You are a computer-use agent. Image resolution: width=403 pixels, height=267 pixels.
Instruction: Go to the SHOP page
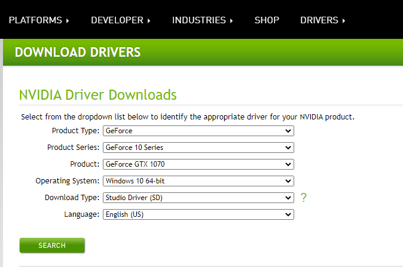pyautogui.click(x=267, y=20)
